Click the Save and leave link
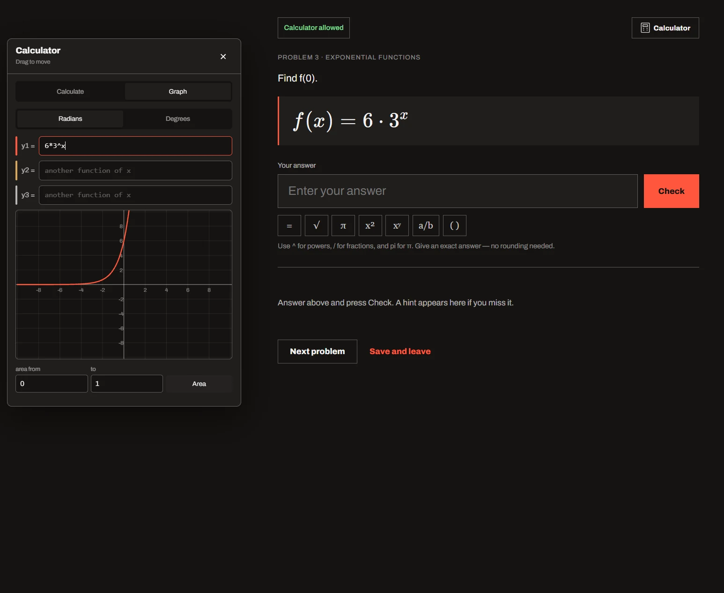724x593 pixels. (400, 351)
